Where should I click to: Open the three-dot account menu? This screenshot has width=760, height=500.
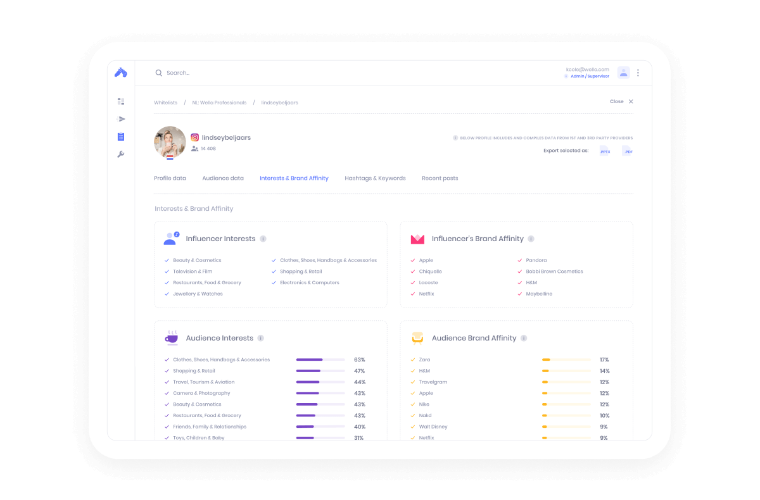[x=638, y=73]
